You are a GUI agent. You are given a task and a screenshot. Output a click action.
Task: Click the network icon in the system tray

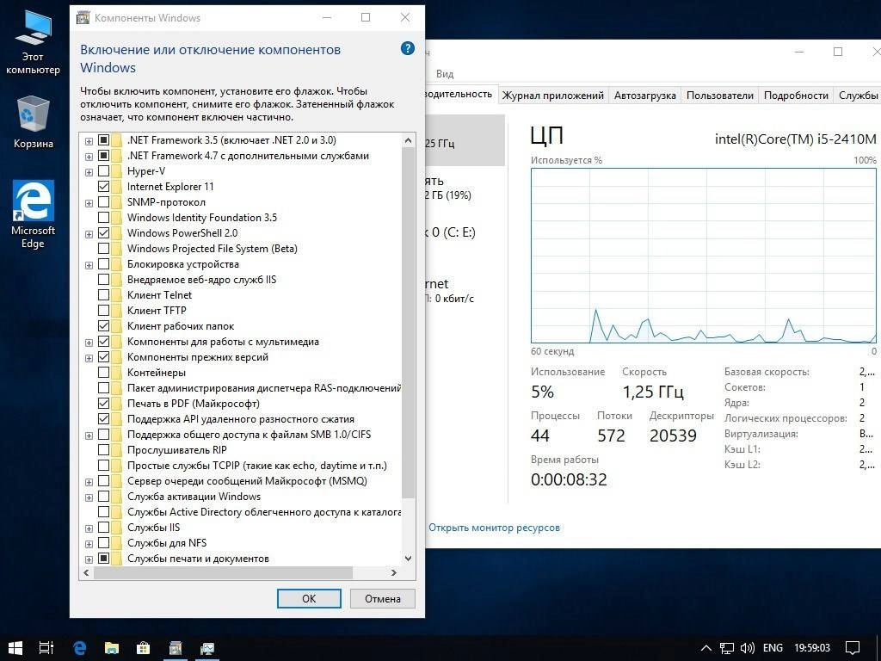click(x=727, y=648)
